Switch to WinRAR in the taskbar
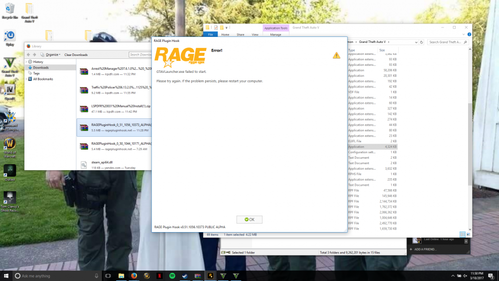 click(198, 276)
